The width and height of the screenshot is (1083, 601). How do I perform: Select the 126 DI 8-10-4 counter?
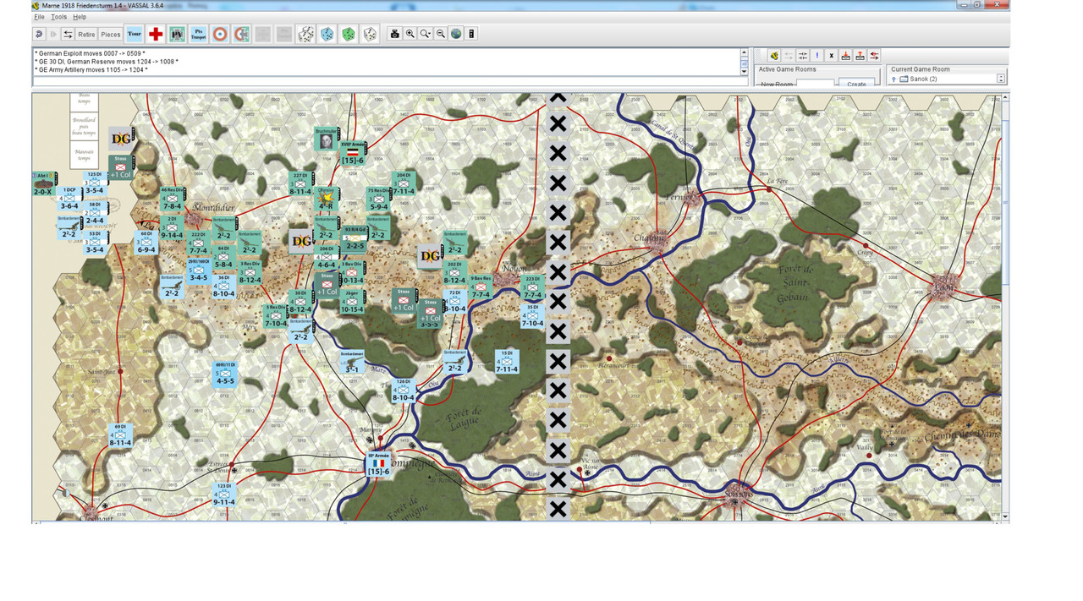point(404,391)
